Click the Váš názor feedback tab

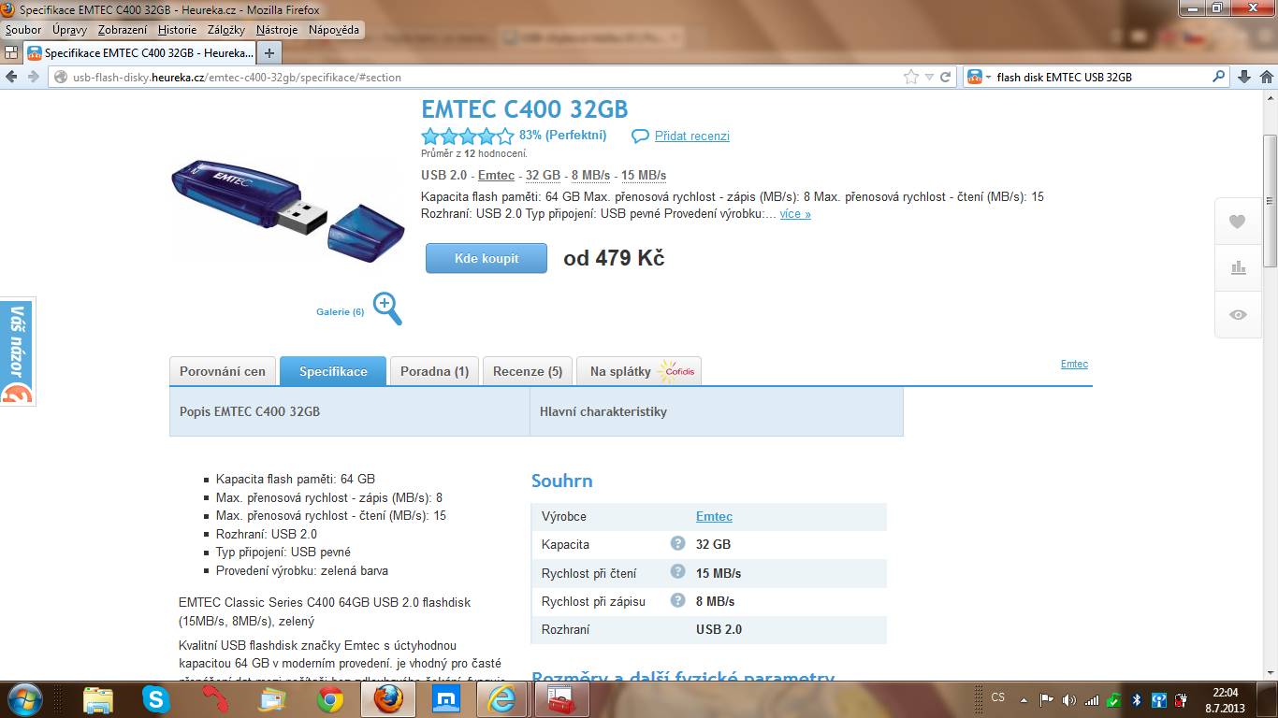point(16,351)
